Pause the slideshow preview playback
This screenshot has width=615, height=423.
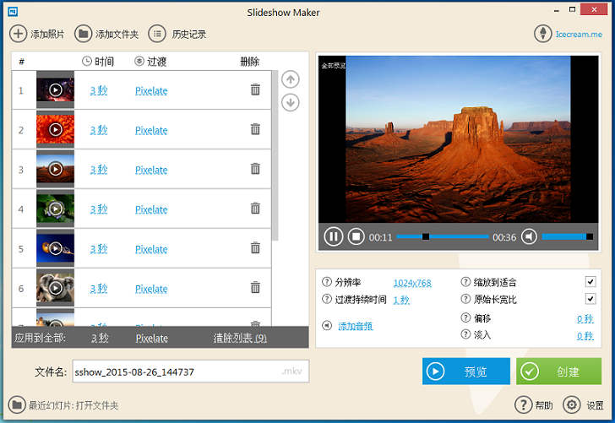(x=334, y=237)
